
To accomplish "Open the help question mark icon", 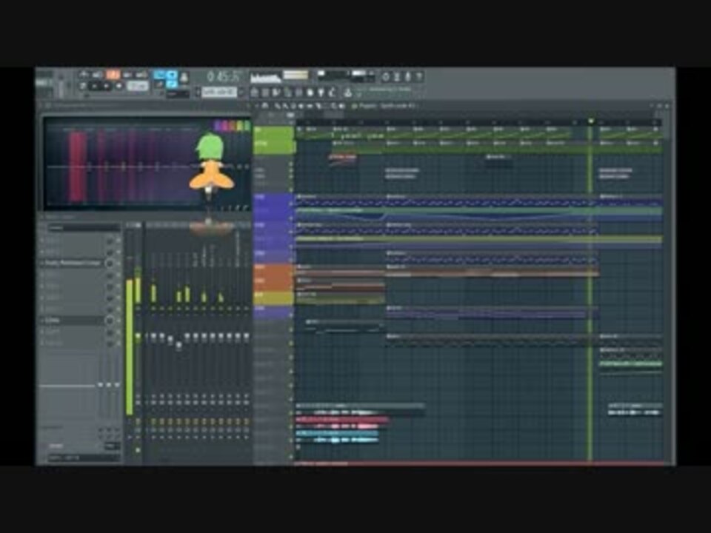I will (418, 76).
